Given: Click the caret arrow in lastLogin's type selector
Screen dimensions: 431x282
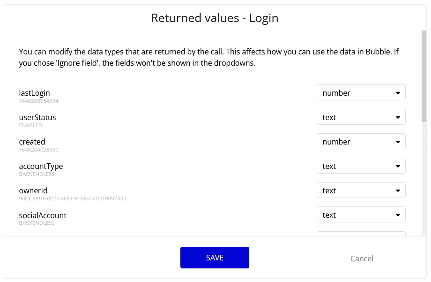Looking at the screenshot, I should 398,93.
